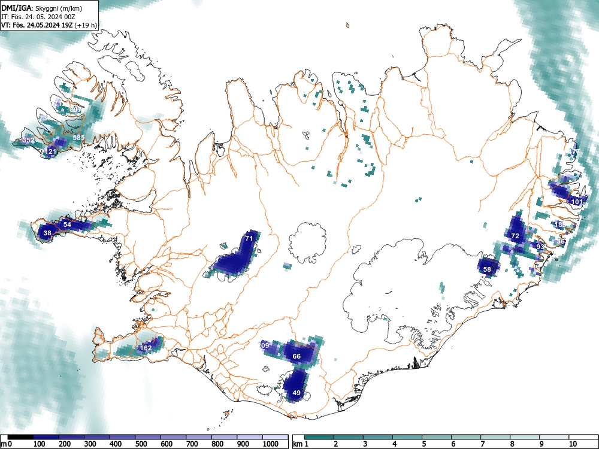Click the visibility value 585 on the map
The image size is (599, 449).
click(x=78, y=138)
